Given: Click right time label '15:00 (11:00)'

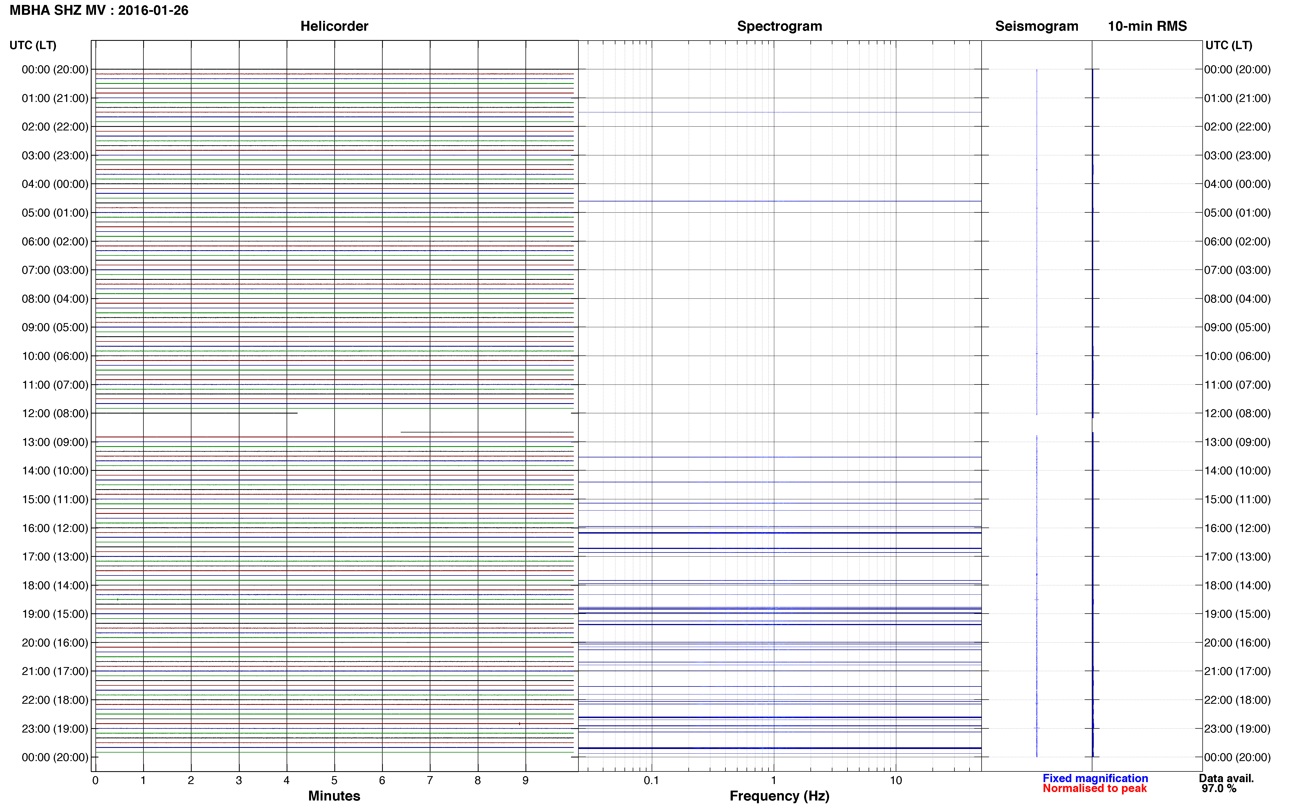Looking at the screenshot, I should coord(1237,499).
